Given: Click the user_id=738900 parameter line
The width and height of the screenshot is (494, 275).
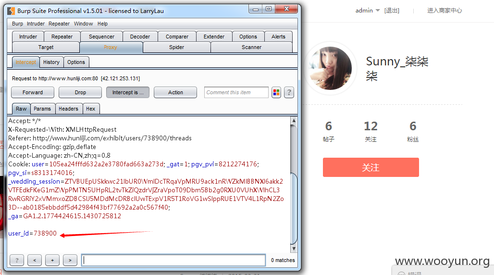Looking at the screenshot, I should [x=33, y=233].
